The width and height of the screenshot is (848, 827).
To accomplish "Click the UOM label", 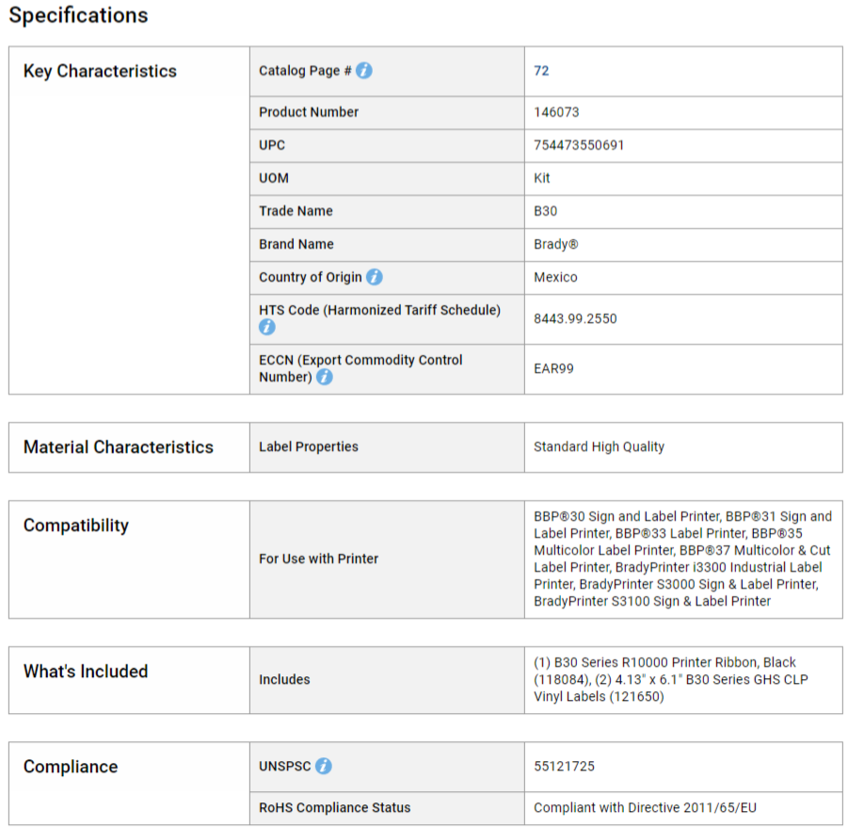I will [x=274, y=178].
